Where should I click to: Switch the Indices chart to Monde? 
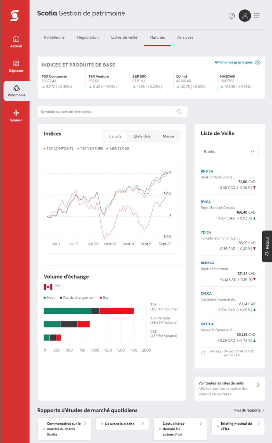[169, 136]
